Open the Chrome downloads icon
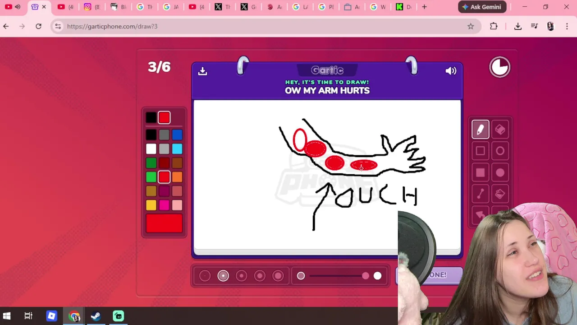The height and width of the screenshot is (325, 577). pos(518,26)
